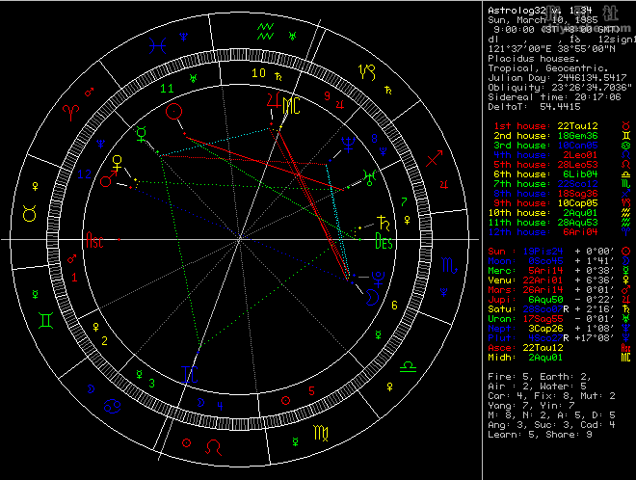This screenshot has width=636, height=480.
Task: Select the yellow Capricorn sign glyph
Action: 367,71
